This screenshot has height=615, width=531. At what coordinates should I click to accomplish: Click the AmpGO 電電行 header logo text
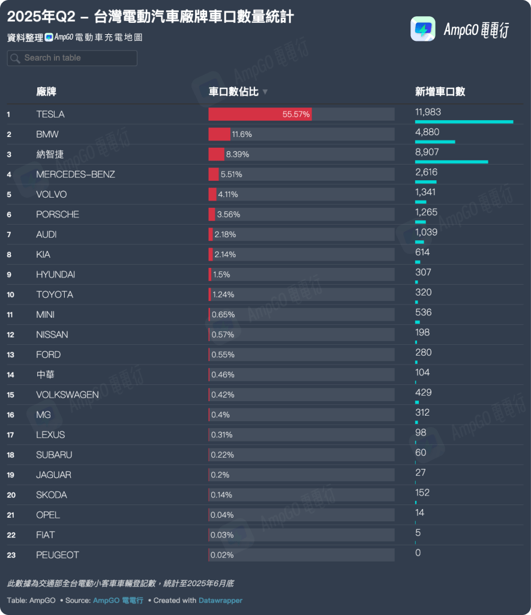(475, 30)
